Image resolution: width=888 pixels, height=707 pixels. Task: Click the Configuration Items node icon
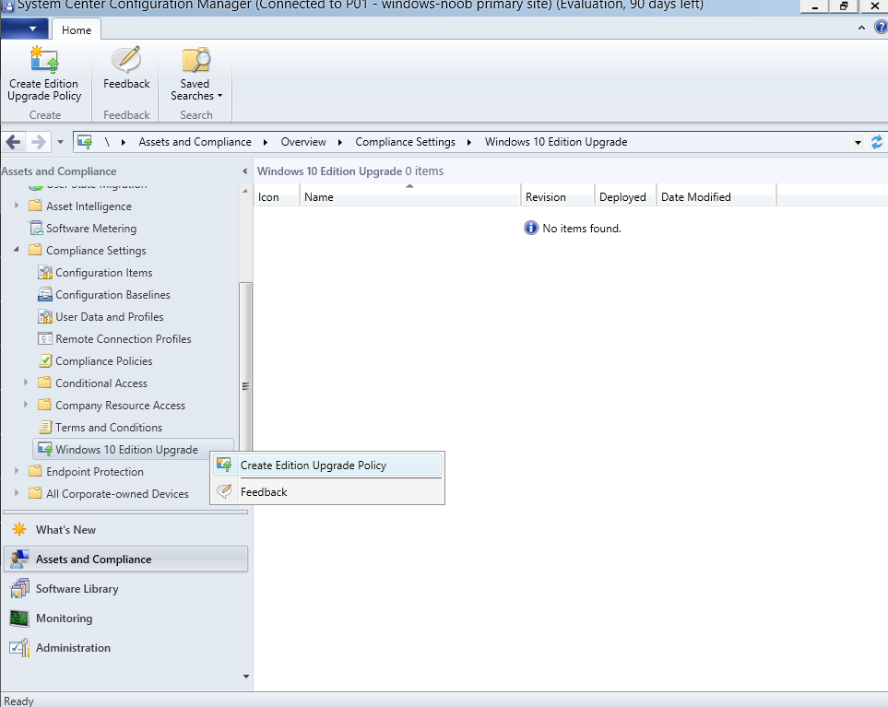coord(45,272)
